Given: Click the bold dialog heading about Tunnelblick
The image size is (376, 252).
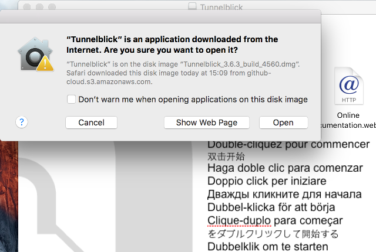Looking at the screenshot, I should coord(172,45).
